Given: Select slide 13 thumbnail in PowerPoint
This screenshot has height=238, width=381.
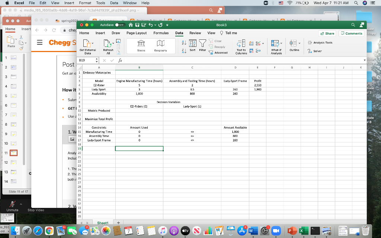Looking at the screenshot, I should [x=13, y=172].
